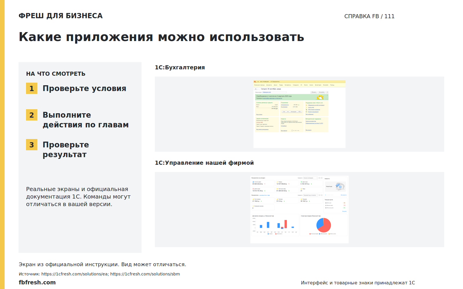Click the step text "Проверьте условия"

pyautogui.click(x=84, y=88)
